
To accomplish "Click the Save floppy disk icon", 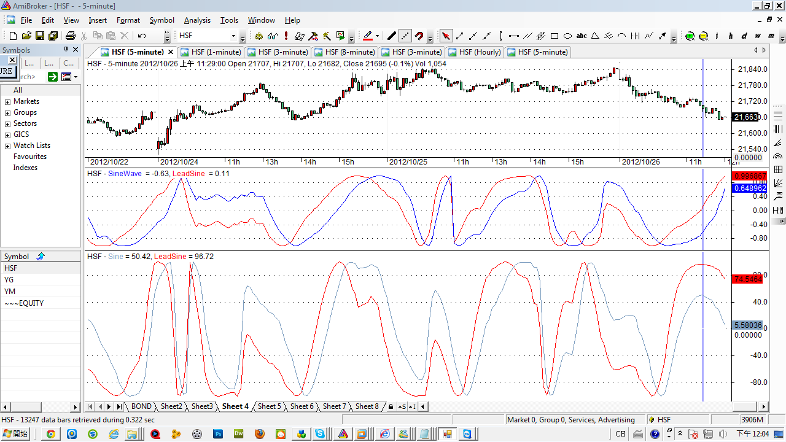I will click(x=40, y=36).
